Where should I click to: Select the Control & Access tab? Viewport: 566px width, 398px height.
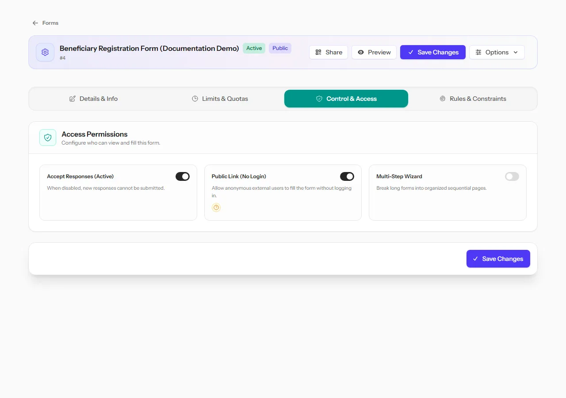click(x=346, y=99)
